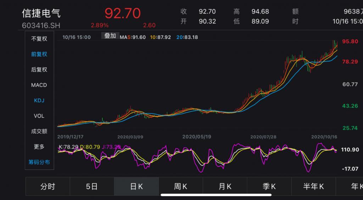Select the 半年K half-year candlestick tab
363x200 pixels.
pyautogui.click(x=313, y=187)
